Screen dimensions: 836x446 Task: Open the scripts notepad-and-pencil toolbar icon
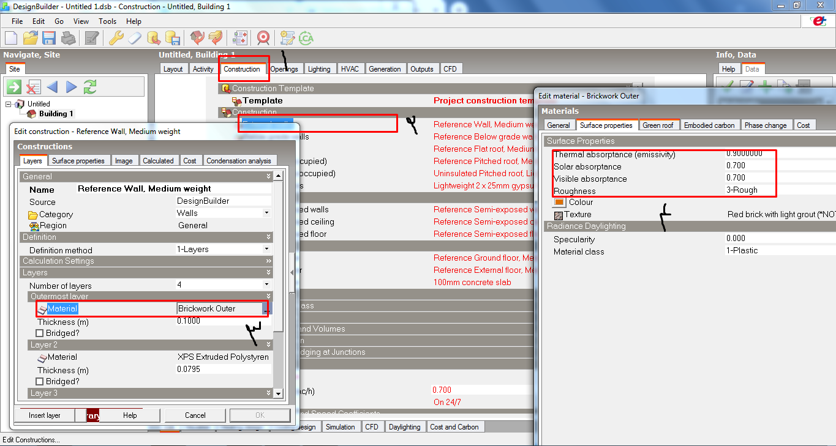pyautogui.click(x=287, y=38)
